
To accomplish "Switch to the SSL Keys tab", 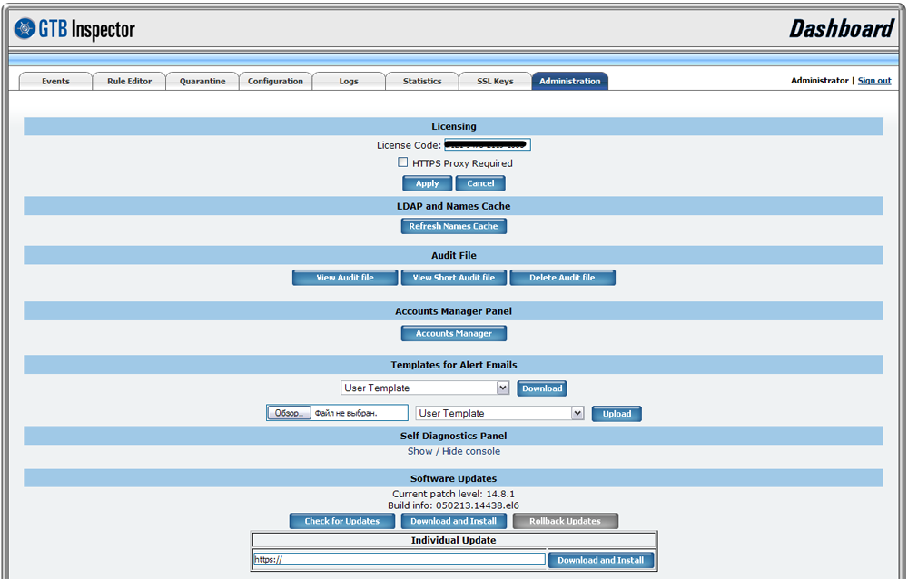I will 495,81.
